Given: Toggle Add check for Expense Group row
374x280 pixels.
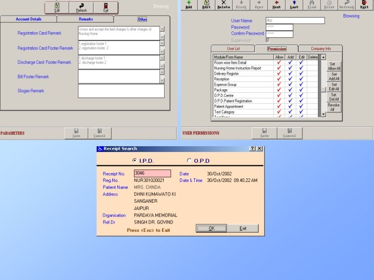Looking at the screenshot, I should (x=290, y=85).
